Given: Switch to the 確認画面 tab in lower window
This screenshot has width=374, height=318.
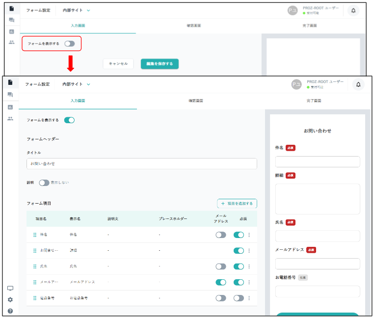Looking at the screenshot, I should click(195, 101).
